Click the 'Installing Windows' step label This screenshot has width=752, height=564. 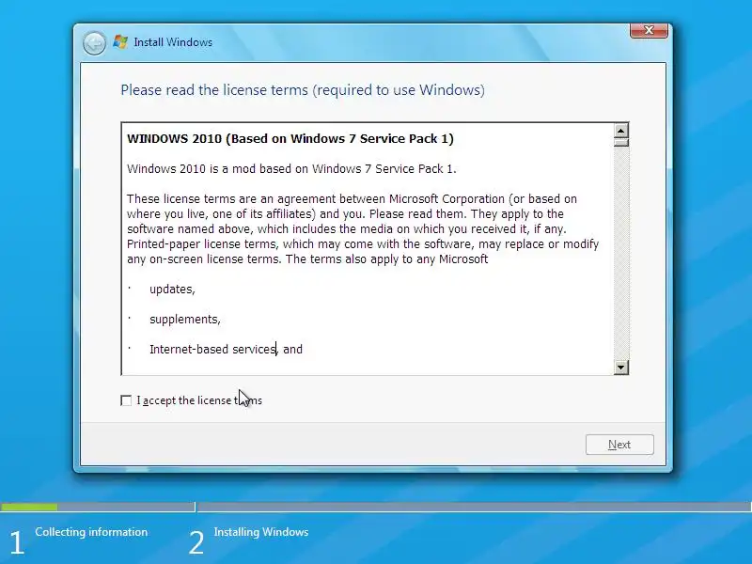click(261, 532)
